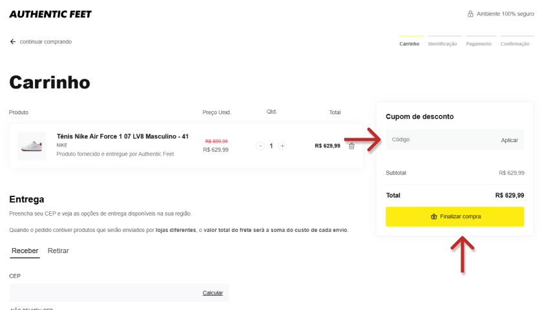Remove the item using the trash icon

tap(351, 146)
